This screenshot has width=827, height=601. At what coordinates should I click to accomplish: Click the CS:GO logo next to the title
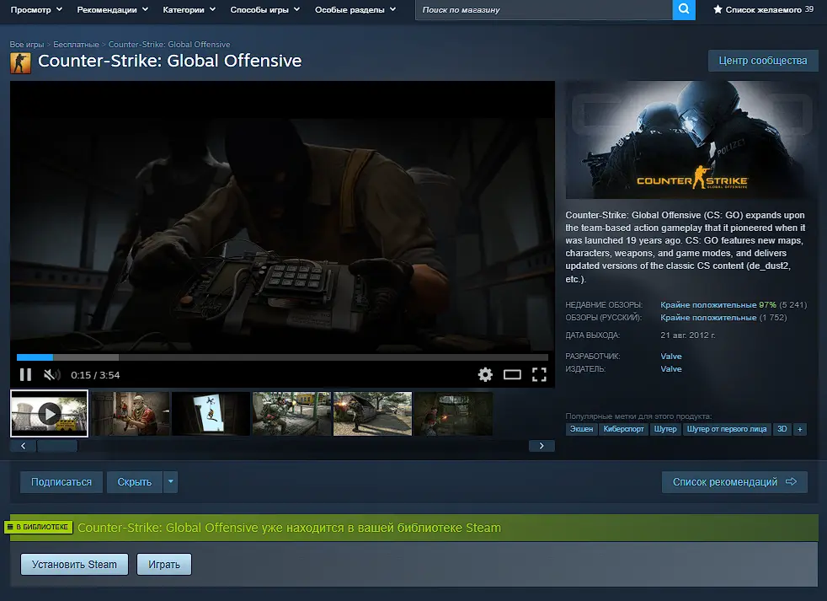pos(20,62)
